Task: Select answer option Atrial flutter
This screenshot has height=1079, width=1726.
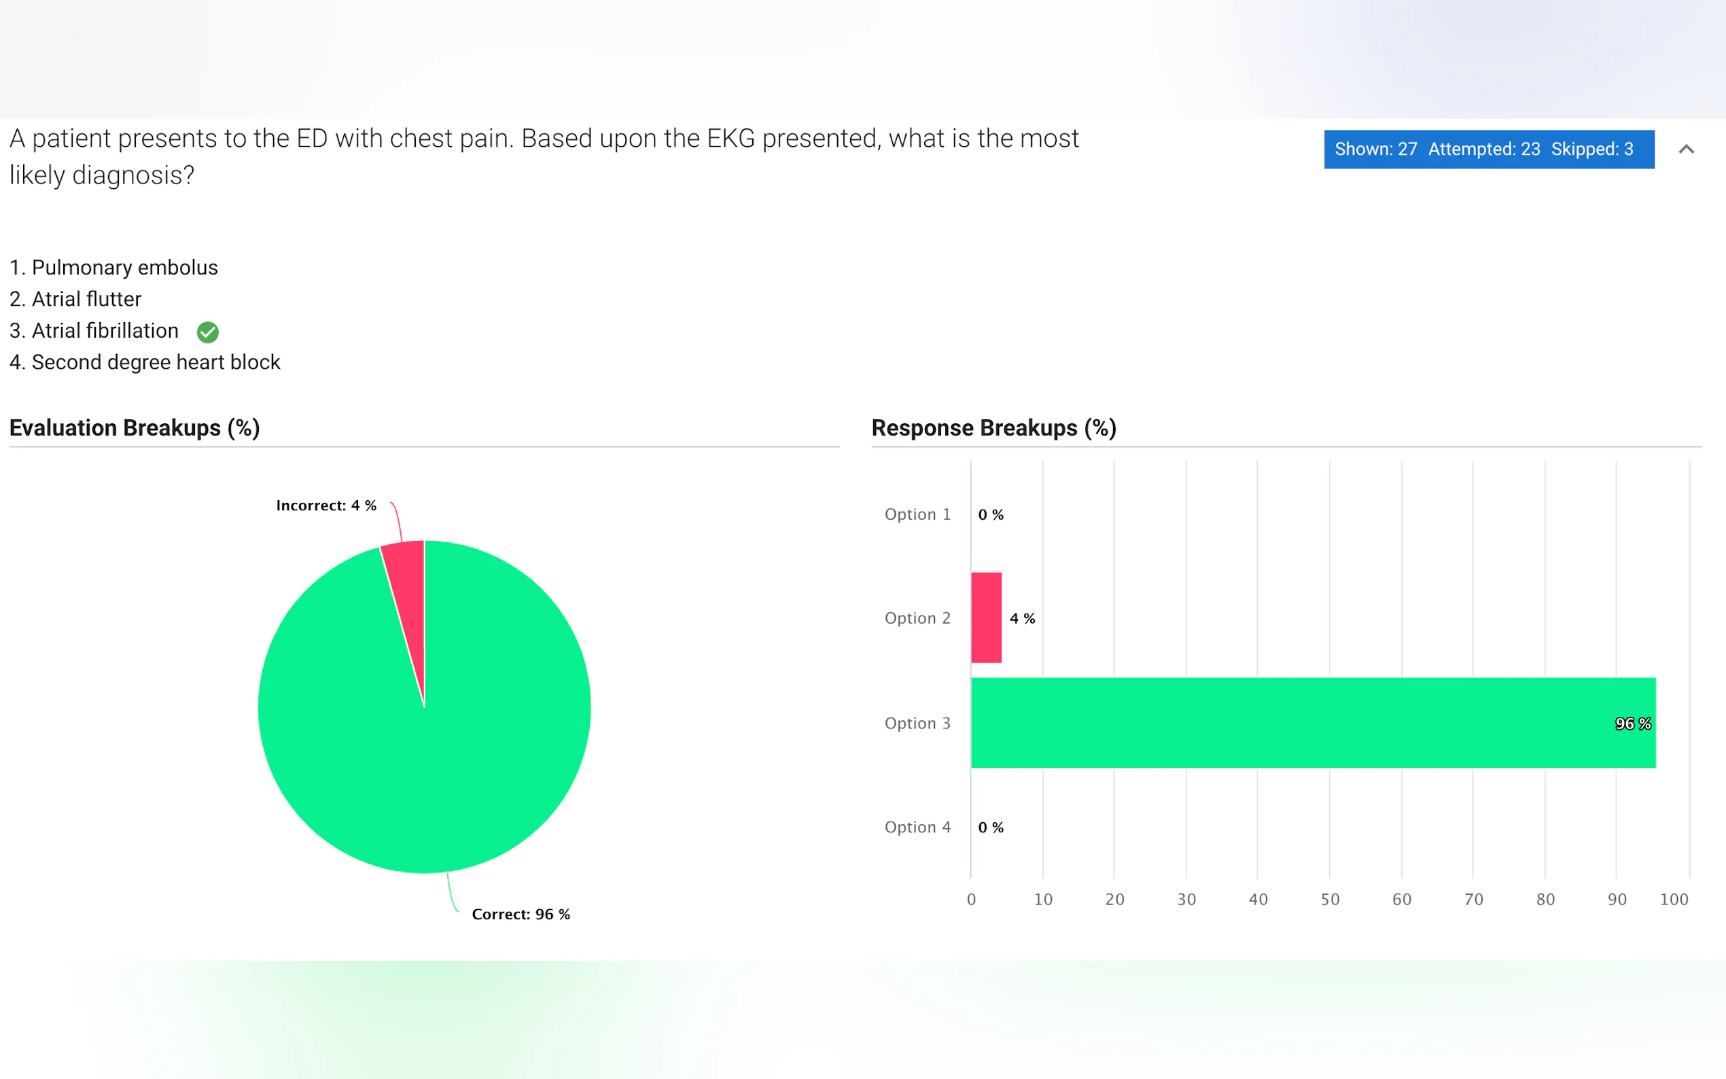Action: (x=86, y=299)
